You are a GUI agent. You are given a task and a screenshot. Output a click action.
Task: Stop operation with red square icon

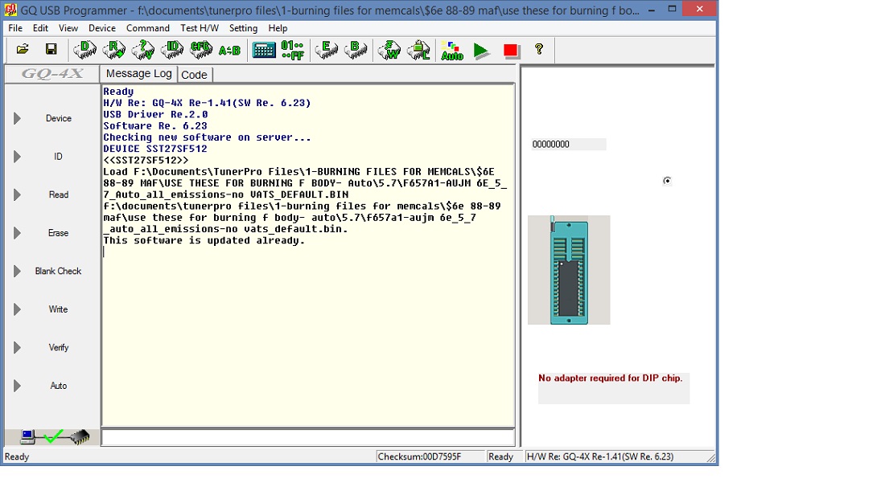click(510, 51)
